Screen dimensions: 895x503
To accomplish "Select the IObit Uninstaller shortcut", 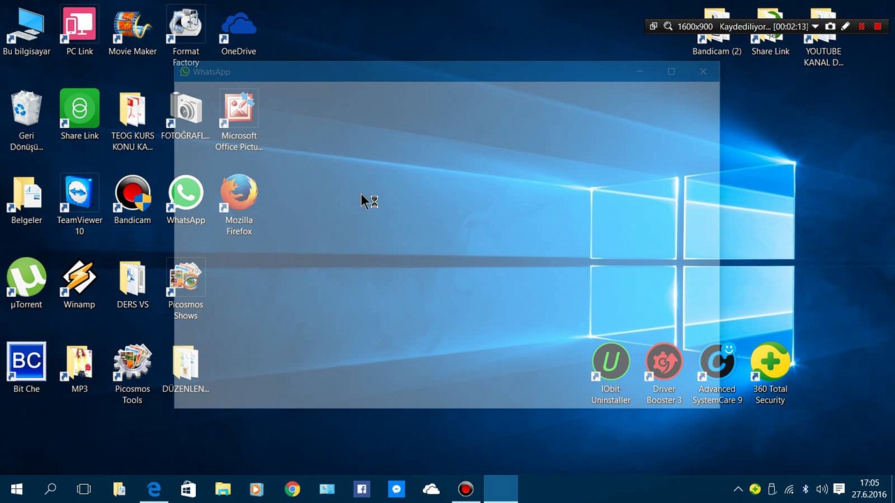I will pos(611,374).
